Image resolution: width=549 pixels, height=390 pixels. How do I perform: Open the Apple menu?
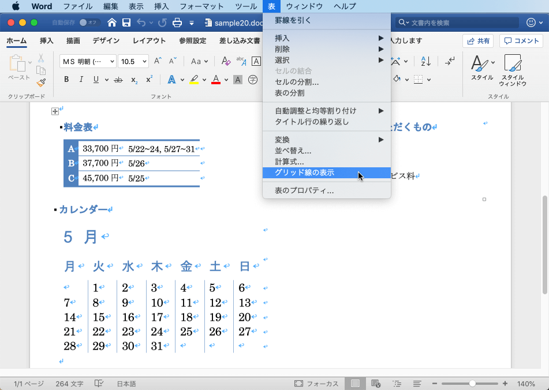click(16, 6)
